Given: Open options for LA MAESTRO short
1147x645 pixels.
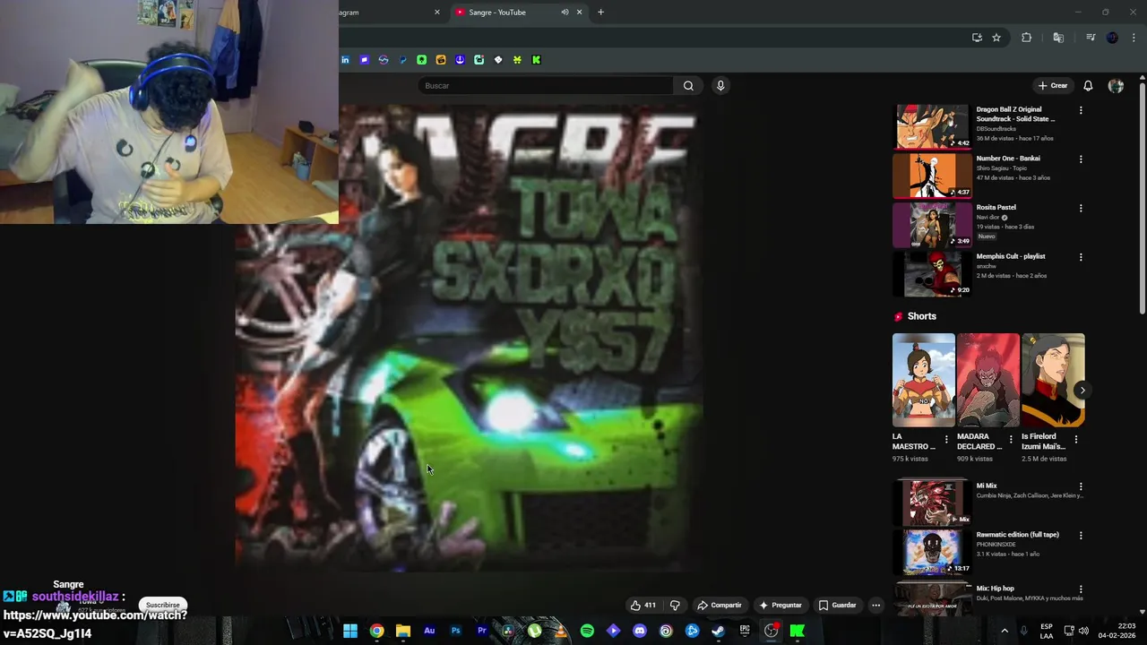Looking at the screenshot, I should coord(946,440).
